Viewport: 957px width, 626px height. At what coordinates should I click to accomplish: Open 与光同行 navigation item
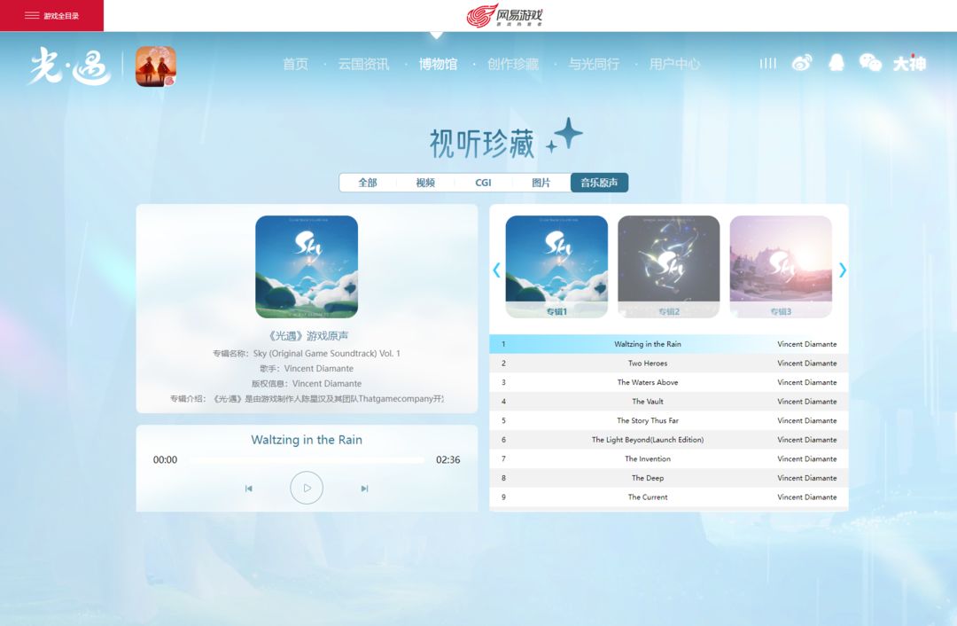click(x=593, y=64)
